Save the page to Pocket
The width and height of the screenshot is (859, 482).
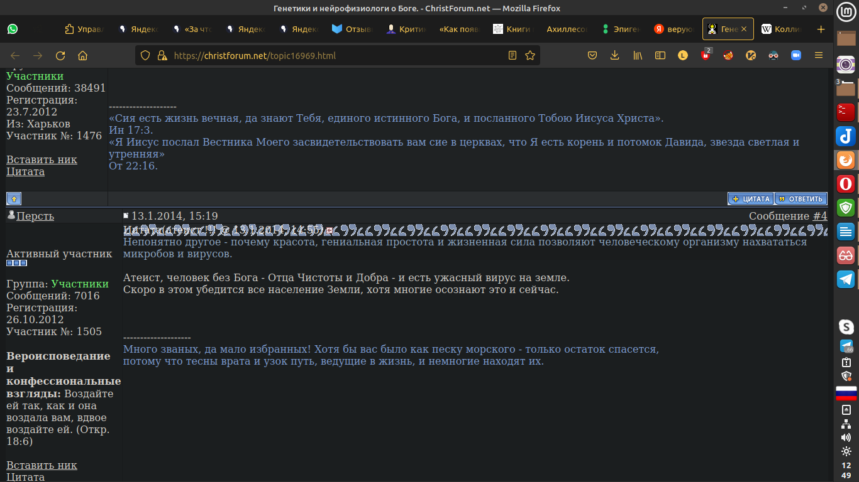pyautogui.click(x=592, y=55)
